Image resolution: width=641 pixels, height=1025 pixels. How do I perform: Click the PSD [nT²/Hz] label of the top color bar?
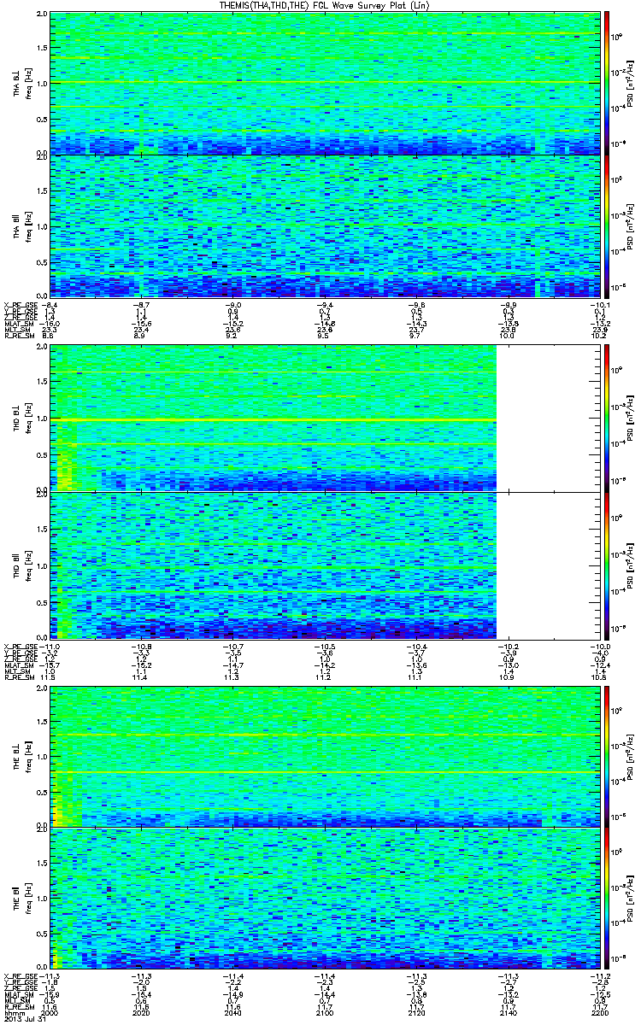[630, 84]
